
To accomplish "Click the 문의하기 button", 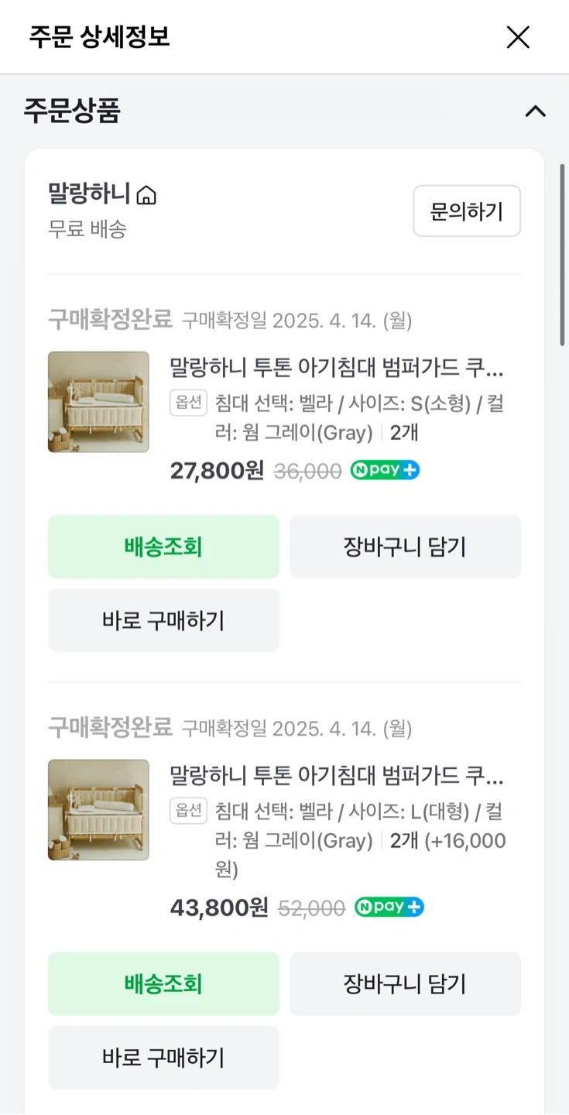I will pyautogui.click(x=466, y=211).
